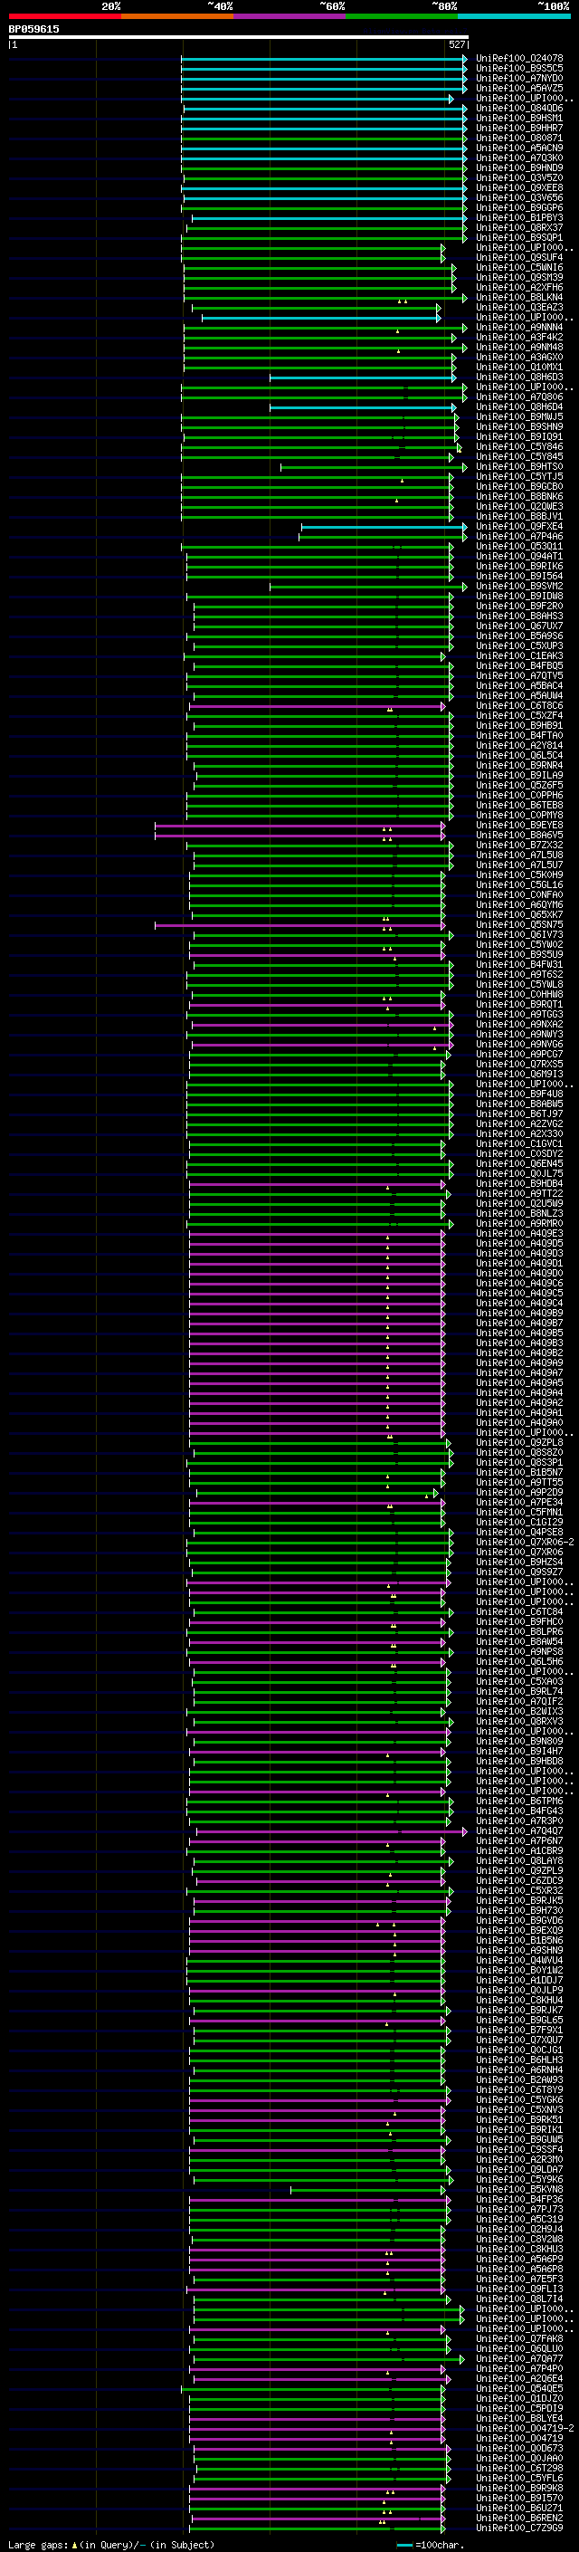Click the UniRef100_C0HHW8 label
Viewport: 579px width, 2552px height.
(x=519, y=995)
